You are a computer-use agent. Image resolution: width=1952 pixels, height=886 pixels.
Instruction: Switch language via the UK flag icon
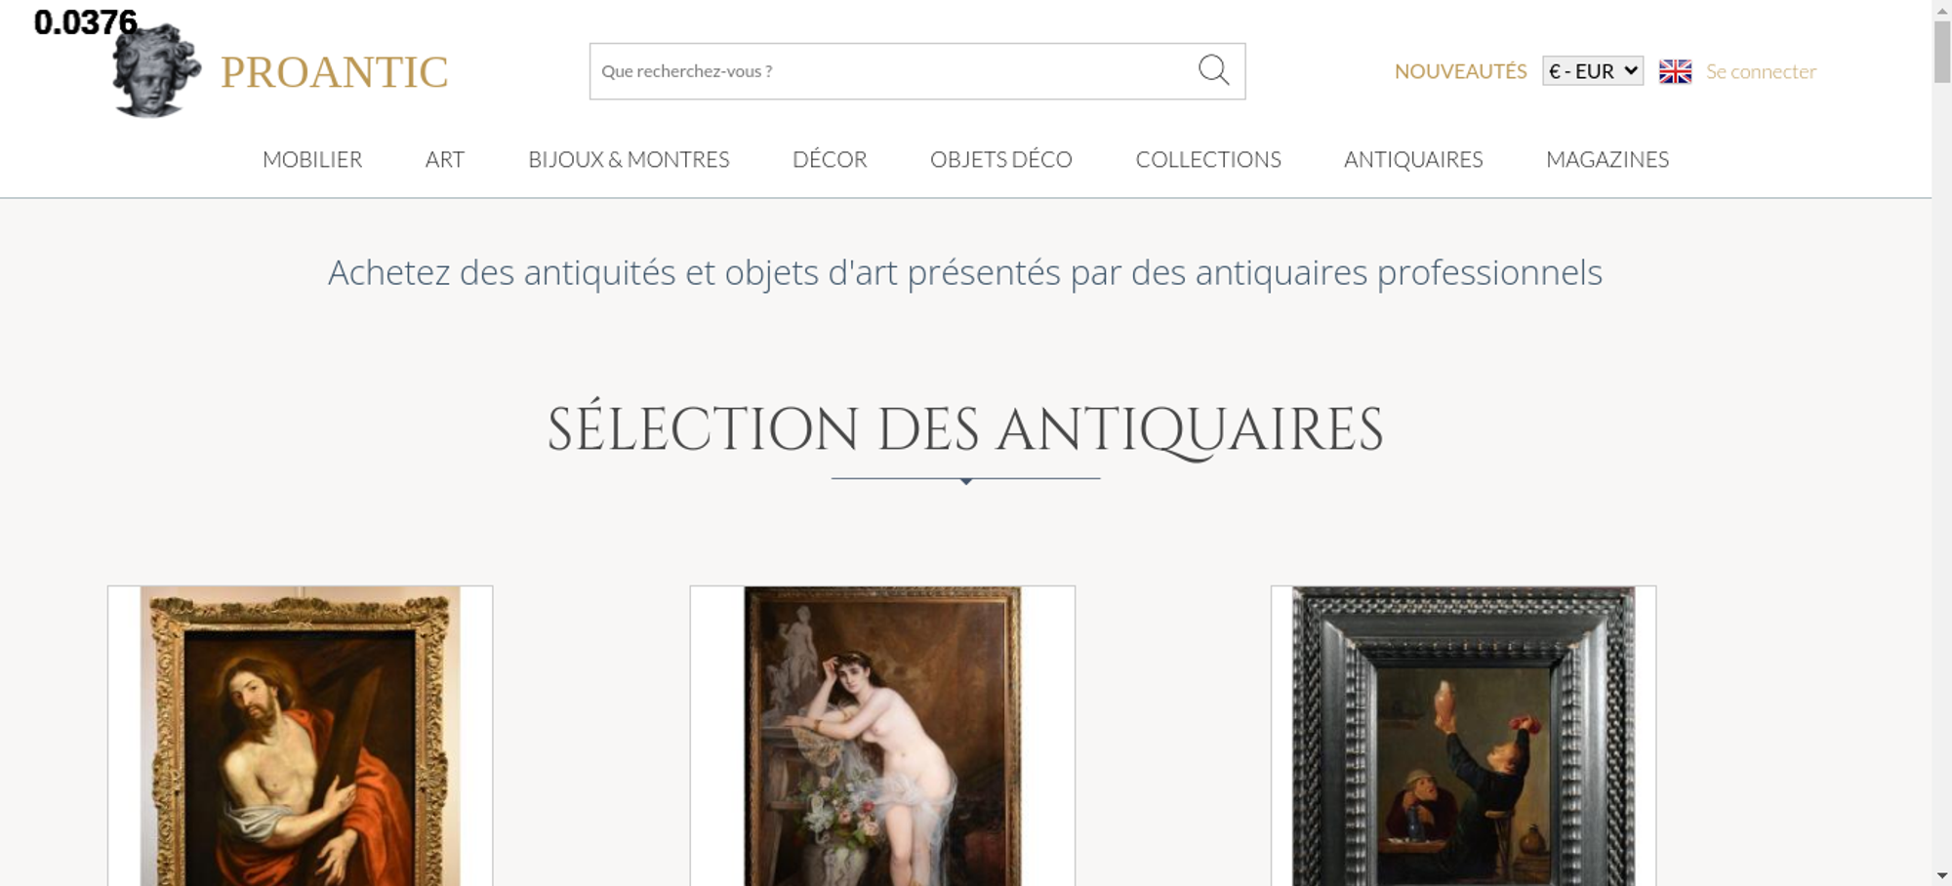pos(1675,71)
